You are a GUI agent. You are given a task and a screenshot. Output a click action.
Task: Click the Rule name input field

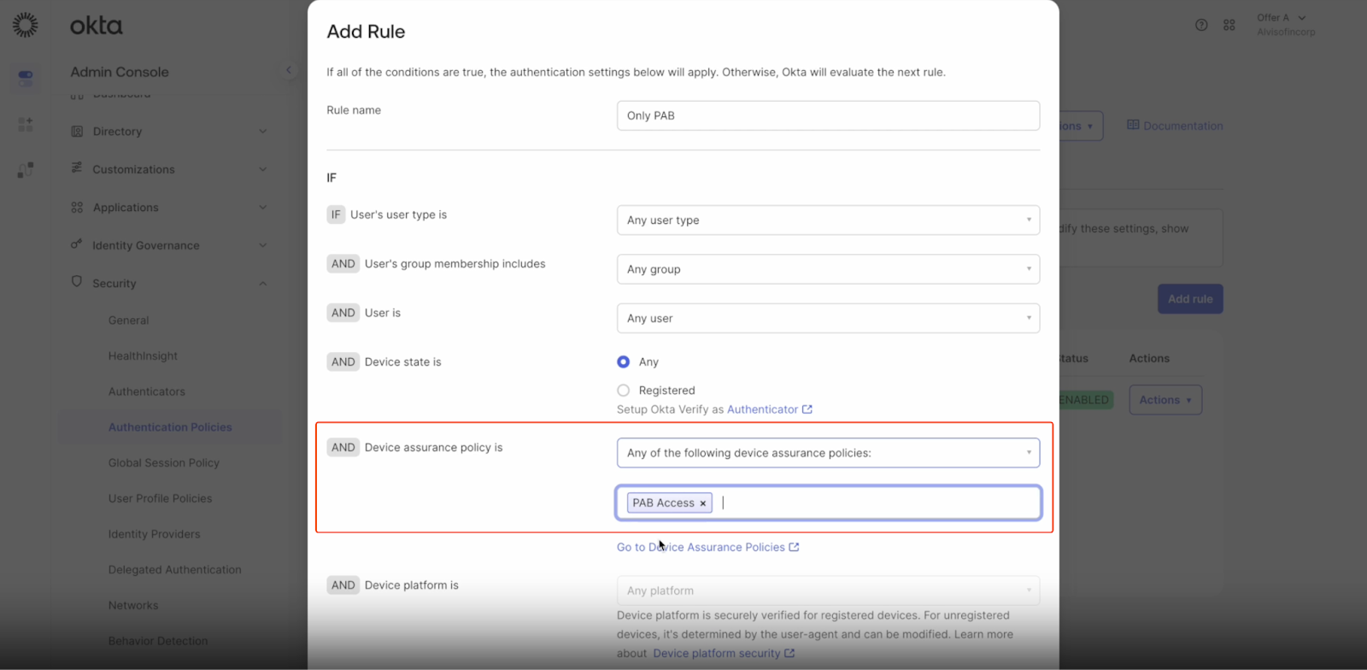coord(827,115)
